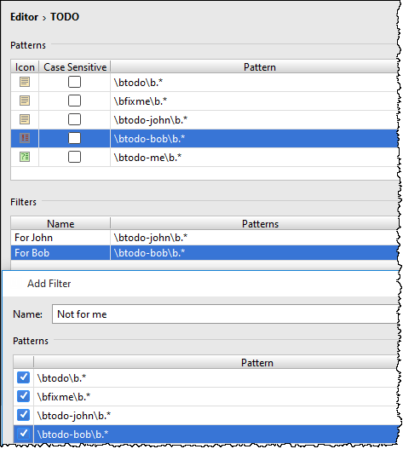Select the \btodo-me\b.* pattern row
Image resolution: width=403 pixels, height=449 pixels.
[204, 158]
